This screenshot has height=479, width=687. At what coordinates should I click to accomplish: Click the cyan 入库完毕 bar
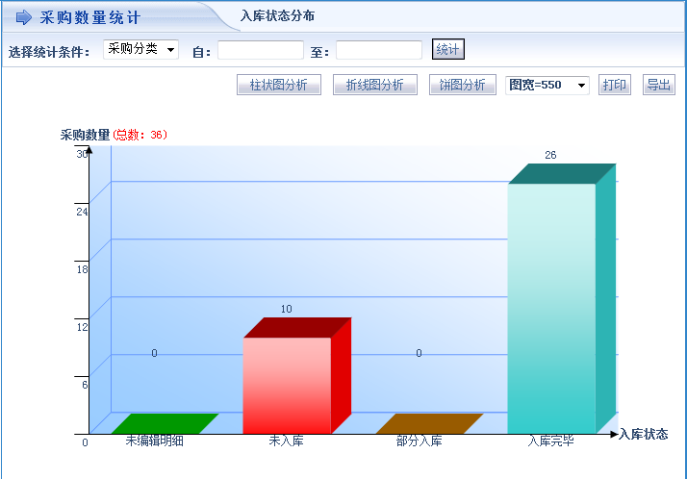coord(551,308)
